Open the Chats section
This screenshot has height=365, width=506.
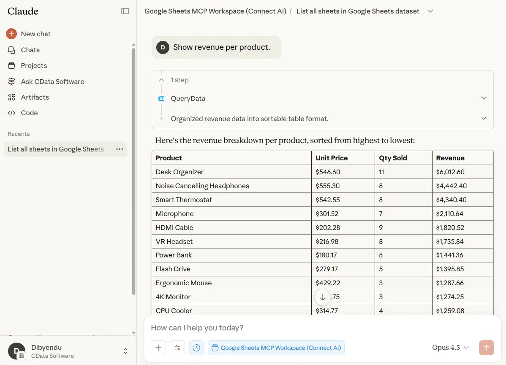(x=30, y=50)
